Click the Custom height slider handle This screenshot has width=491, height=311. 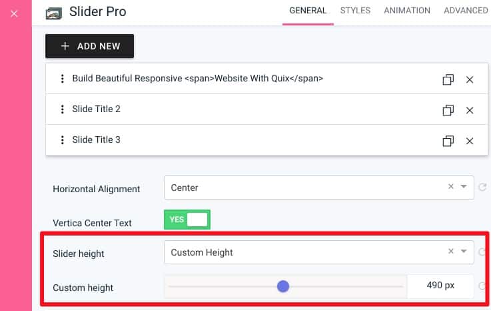click(x=283, y=286)
